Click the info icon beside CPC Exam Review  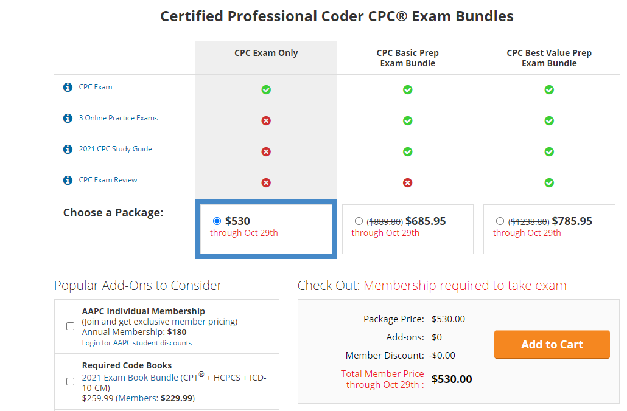click(67, 180)
